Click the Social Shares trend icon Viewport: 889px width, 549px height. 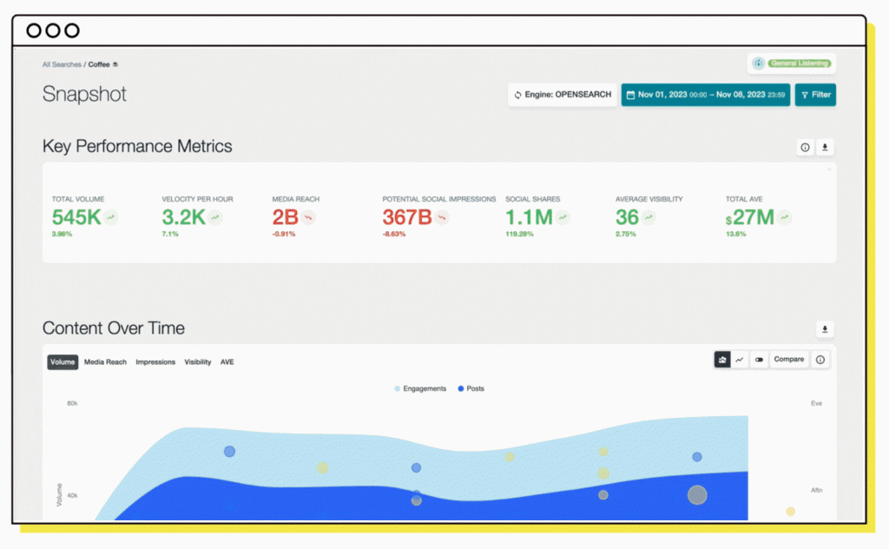click(x=563, y=218)
